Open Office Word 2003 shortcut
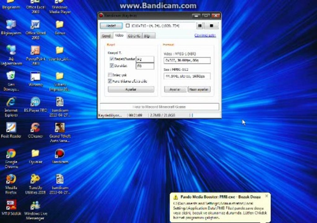This screenshot has height=223, width=317. [x=35, y=25]
